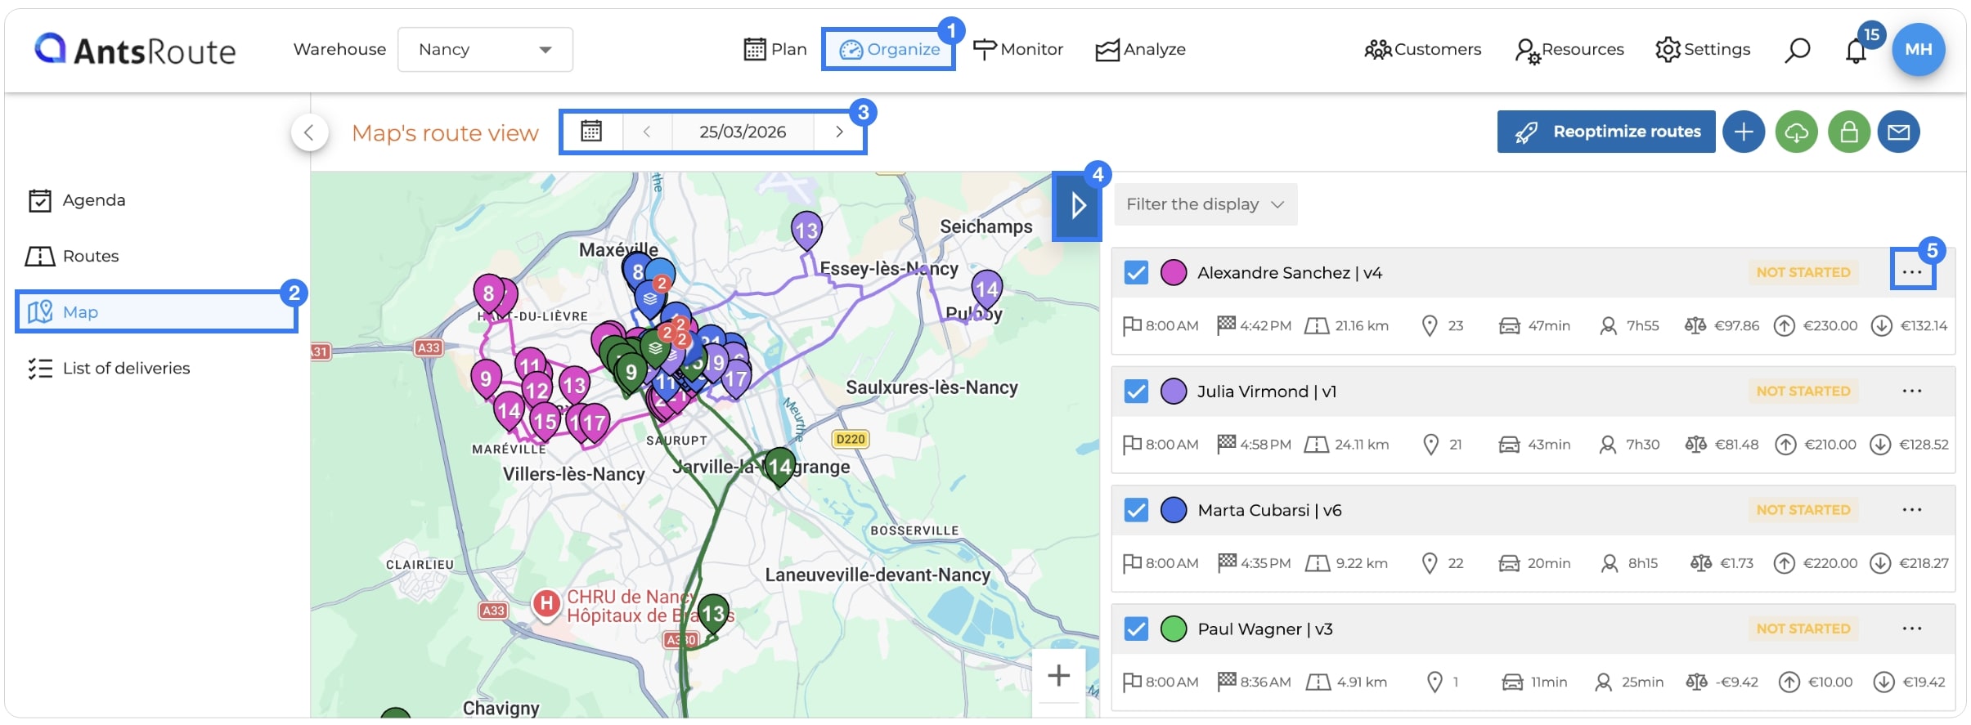Open more options for Paul Wagner route
The width and height of the screenshot is (1971, 725).
coord(1912,629)
